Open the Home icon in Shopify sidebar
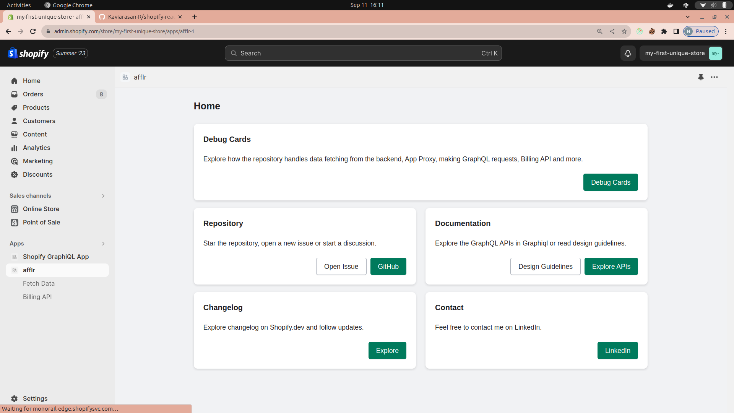This screenshot has height=413, width=734. (x=14, y=81)
